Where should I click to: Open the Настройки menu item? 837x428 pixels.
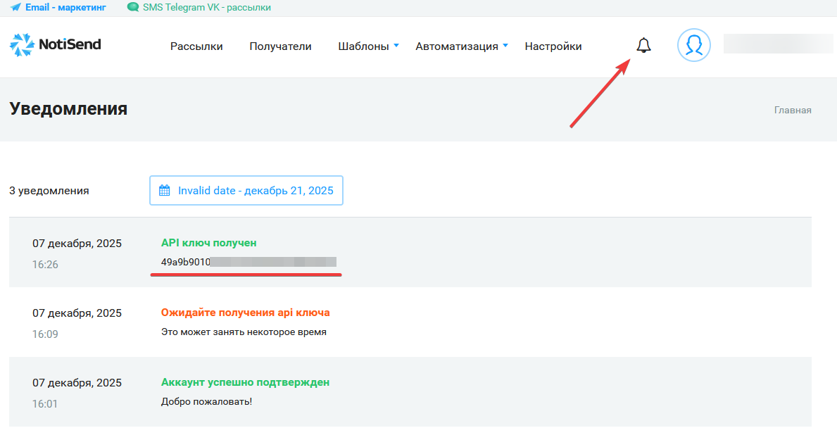(x=553, y=46)
